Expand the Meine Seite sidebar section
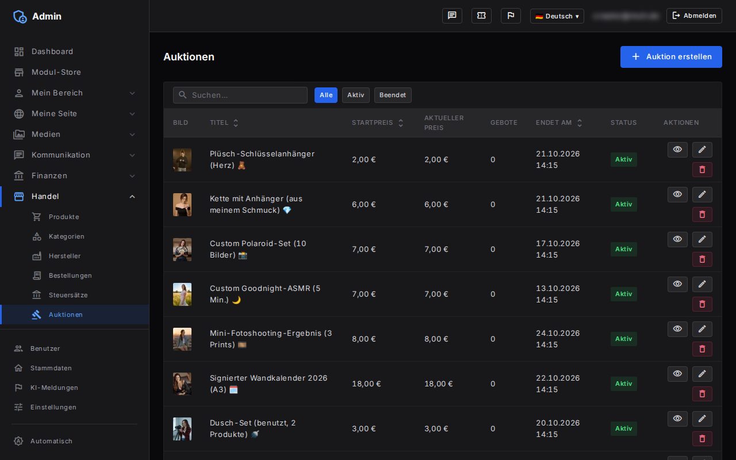Screen dimensions: 736x460 75,113
